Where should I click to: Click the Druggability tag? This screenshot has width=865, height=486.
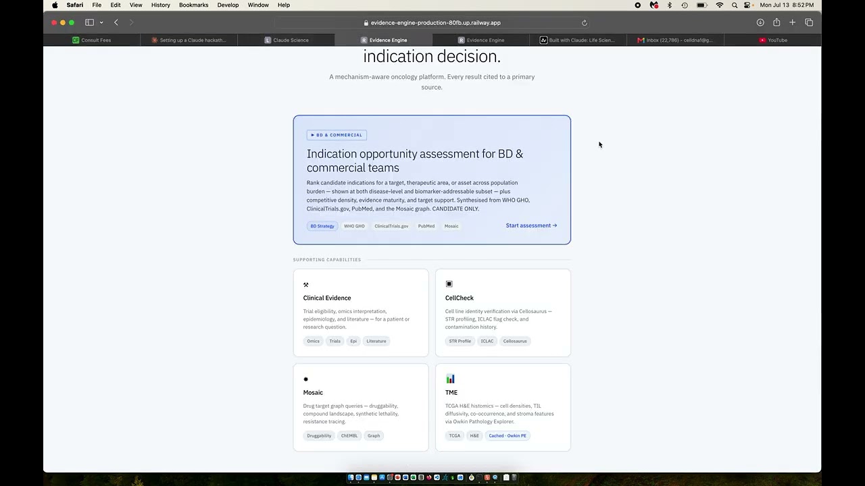pos(319,435)
